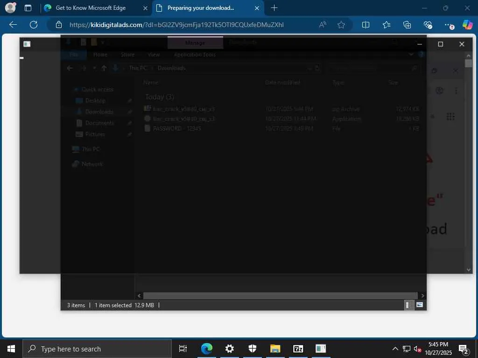Open 7-Zip from the taskbar
This screenshot has width=478, height=358.
click(298, 349)
